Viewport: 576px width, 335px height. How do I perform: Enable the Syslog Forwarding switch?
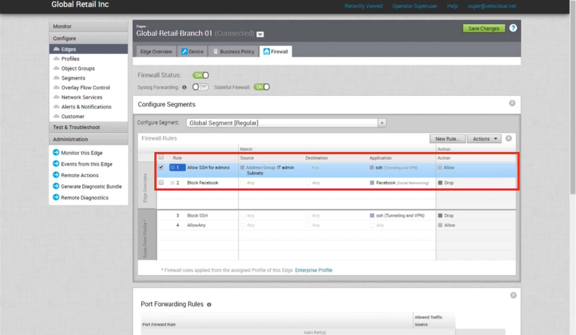click(x=200, y=87)
